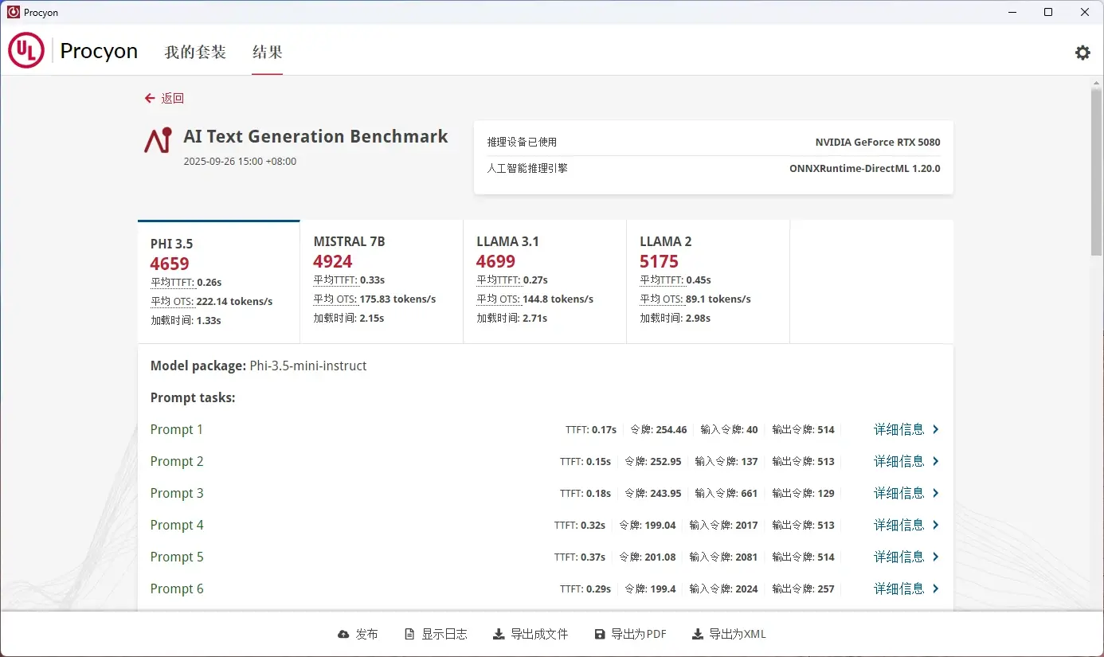The height and width of the screenshot is (657, 1104).
Task: Expand Prompt 2 details chevron
Action: (x=936, y=461)
